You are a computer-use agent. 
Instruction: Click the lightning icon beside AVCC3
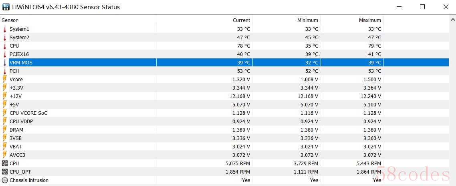pos(5,155)
